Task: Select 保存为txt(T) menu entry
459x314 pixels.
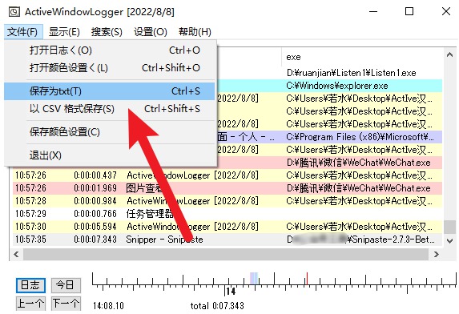Action: point(110,91)
